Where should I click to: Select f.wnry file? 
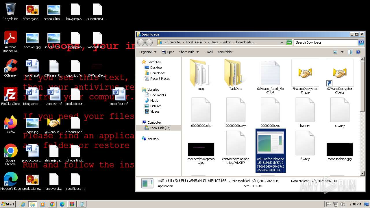pos(305,146)
